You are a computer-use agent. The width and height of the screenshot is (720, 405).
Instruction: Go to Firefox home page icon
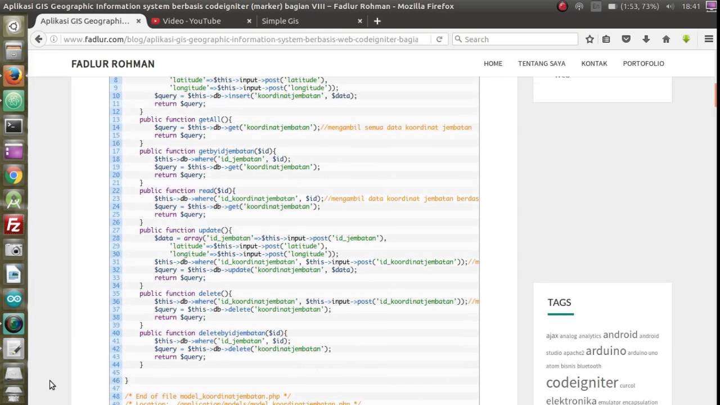666,39
